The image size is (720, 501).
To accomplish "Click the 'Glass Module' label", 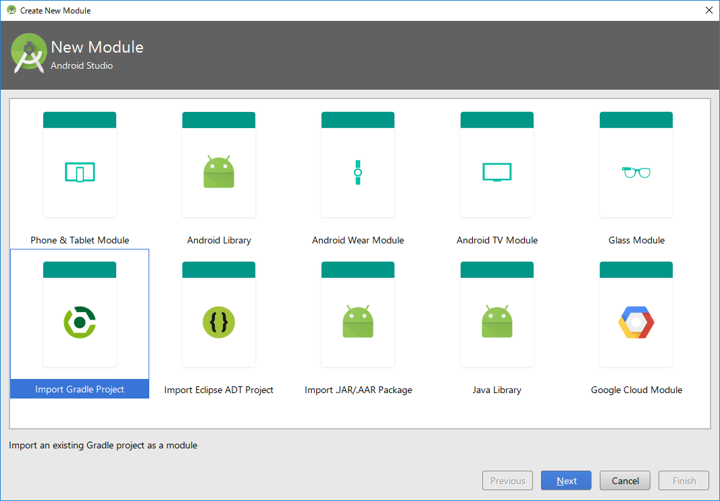I will point(636,240).
